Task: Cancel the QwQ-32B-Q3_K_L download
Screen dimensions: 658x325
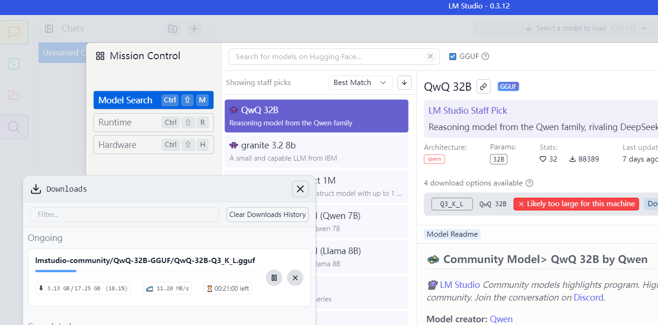Action: tap(295, 278)
